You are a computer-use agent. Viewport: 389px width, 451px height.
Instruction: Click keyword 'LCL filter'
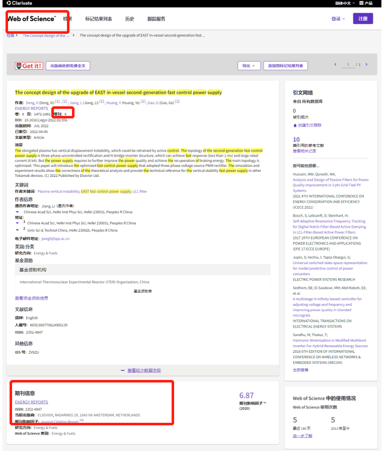pos(140,191)
